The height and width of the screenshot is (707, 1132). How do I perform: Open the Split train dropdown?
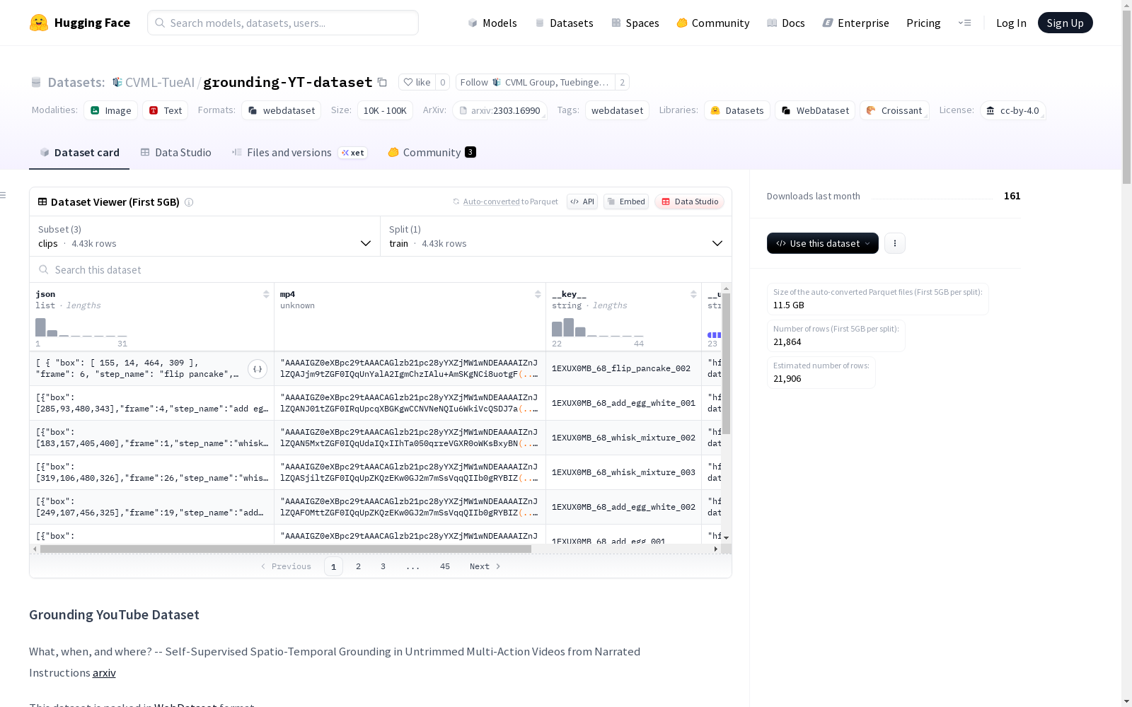click(556, 236)
